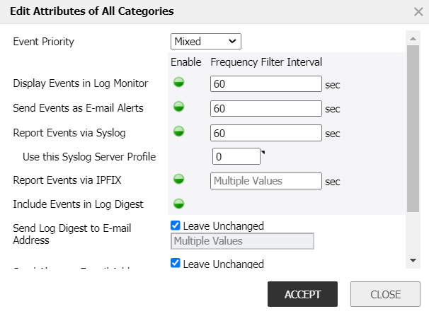Click the Edit Attributes of All Categories title
Screen dimensions: 429x316
tap(91, 11)
